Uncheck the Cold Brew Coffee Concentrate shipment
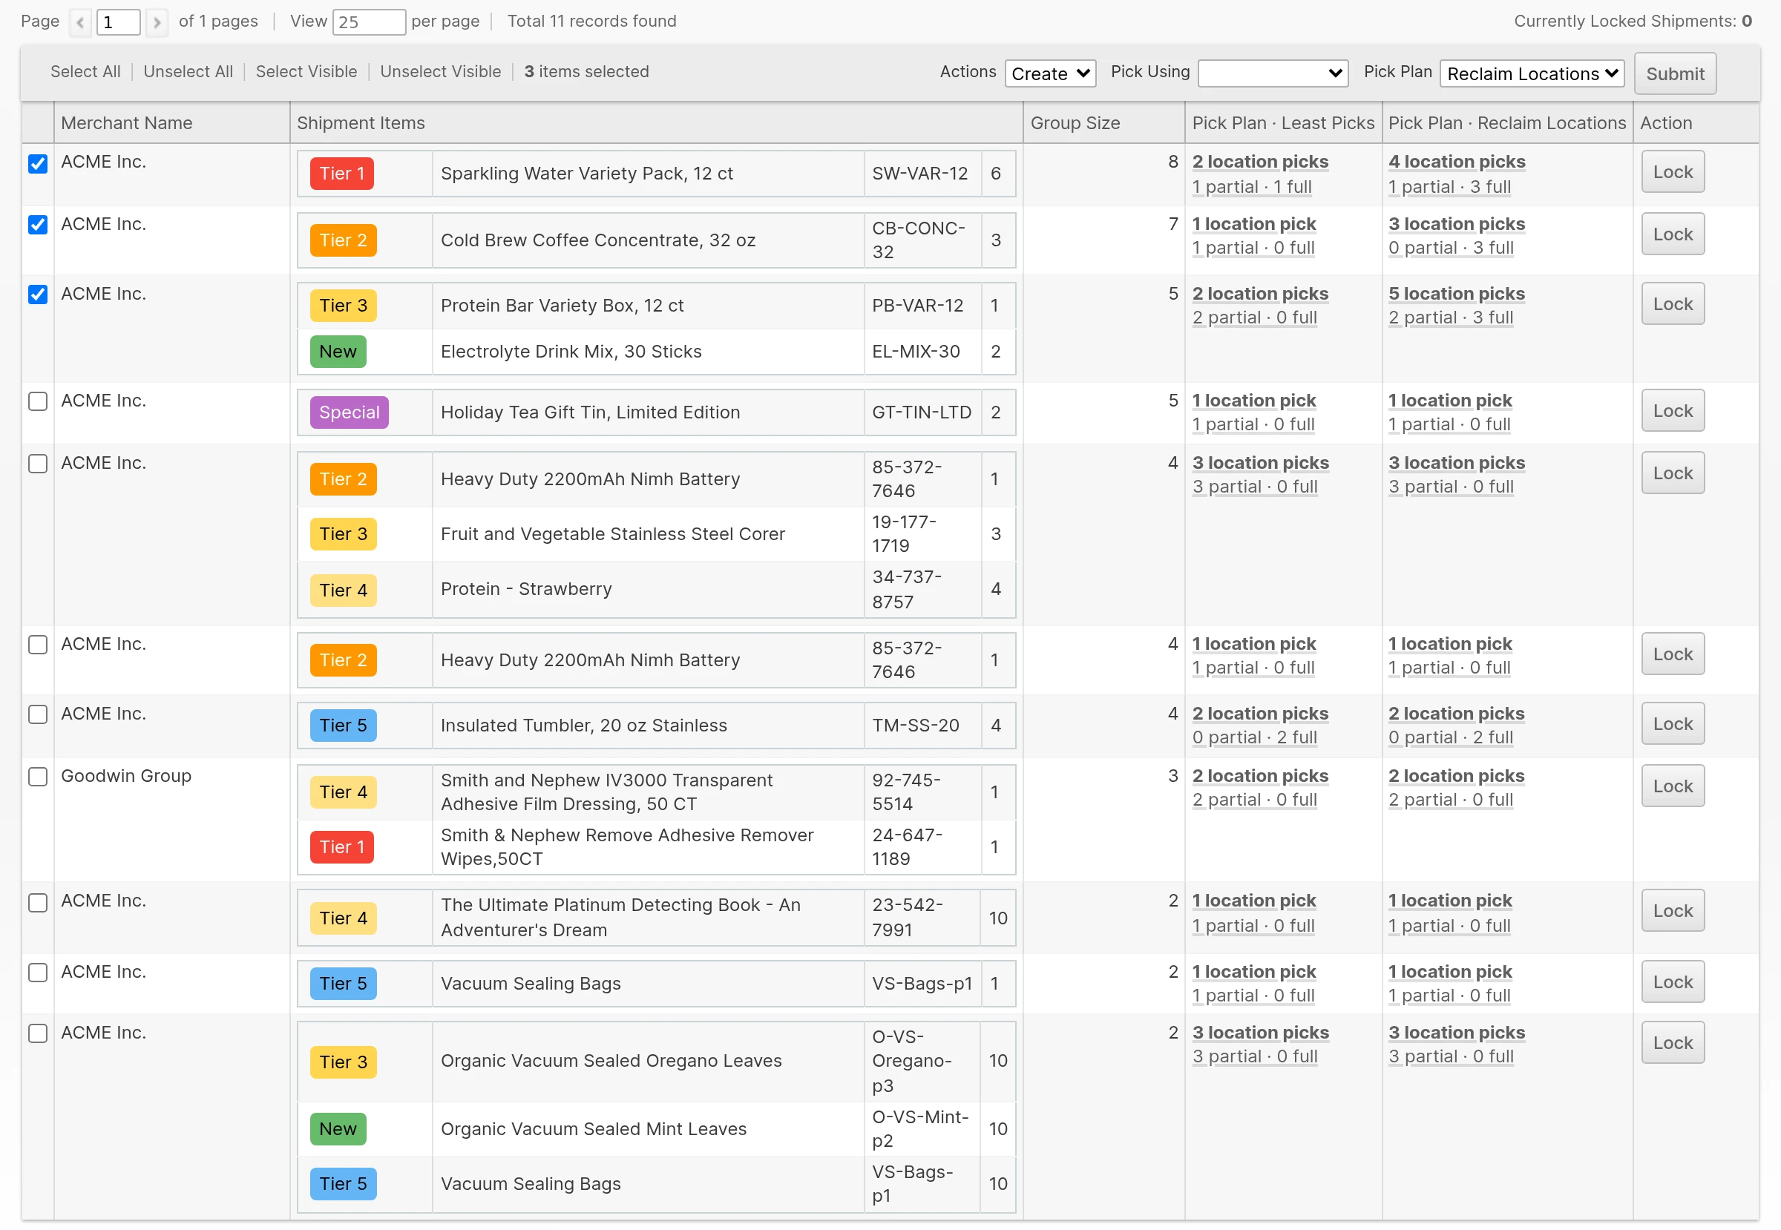Viewport: 1781px width, 1230px height. click(38, 224)
